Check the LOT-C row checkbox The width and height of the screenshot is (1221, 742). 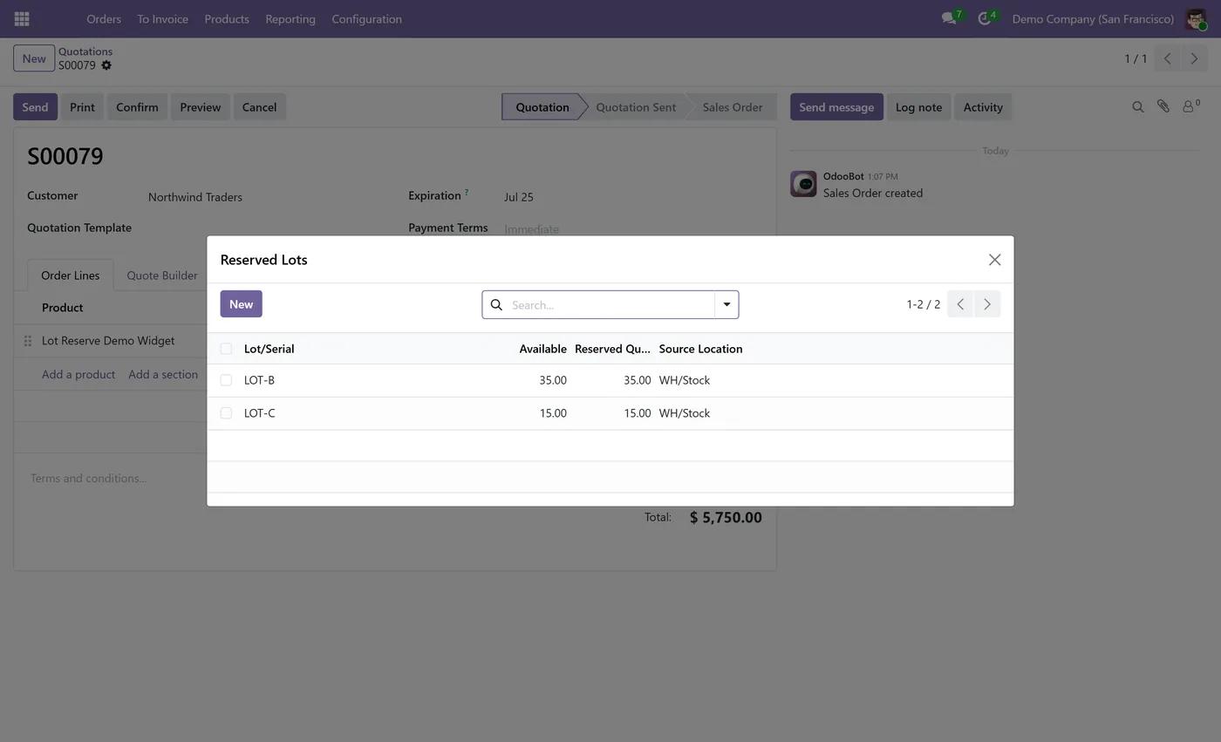tap(226, 413)
